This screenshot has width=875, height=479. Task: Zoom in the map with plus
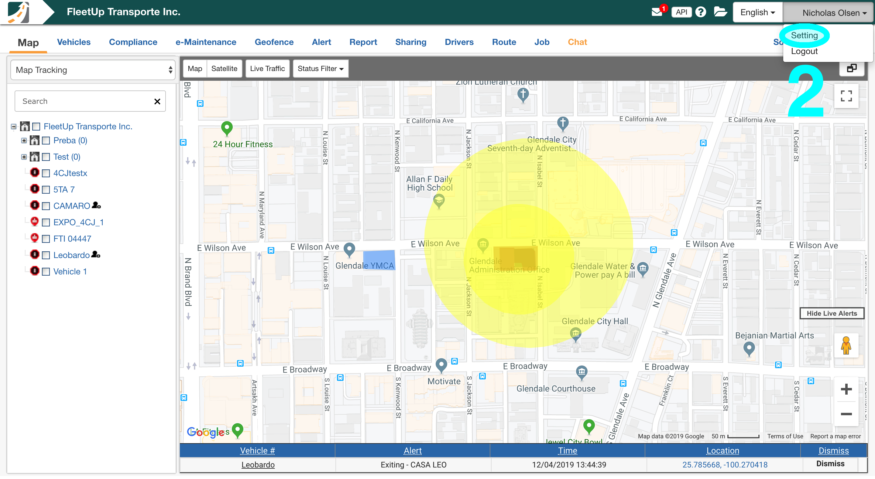[x=846, y=389]
